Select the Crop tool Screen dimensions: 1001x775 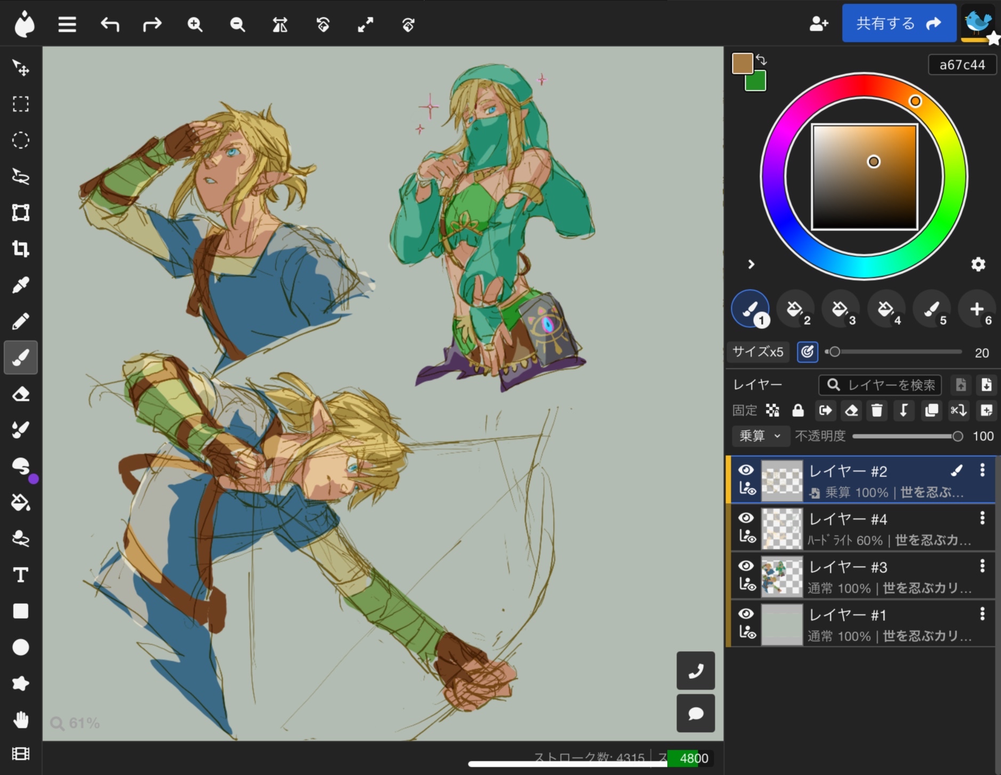coord(21,249)
